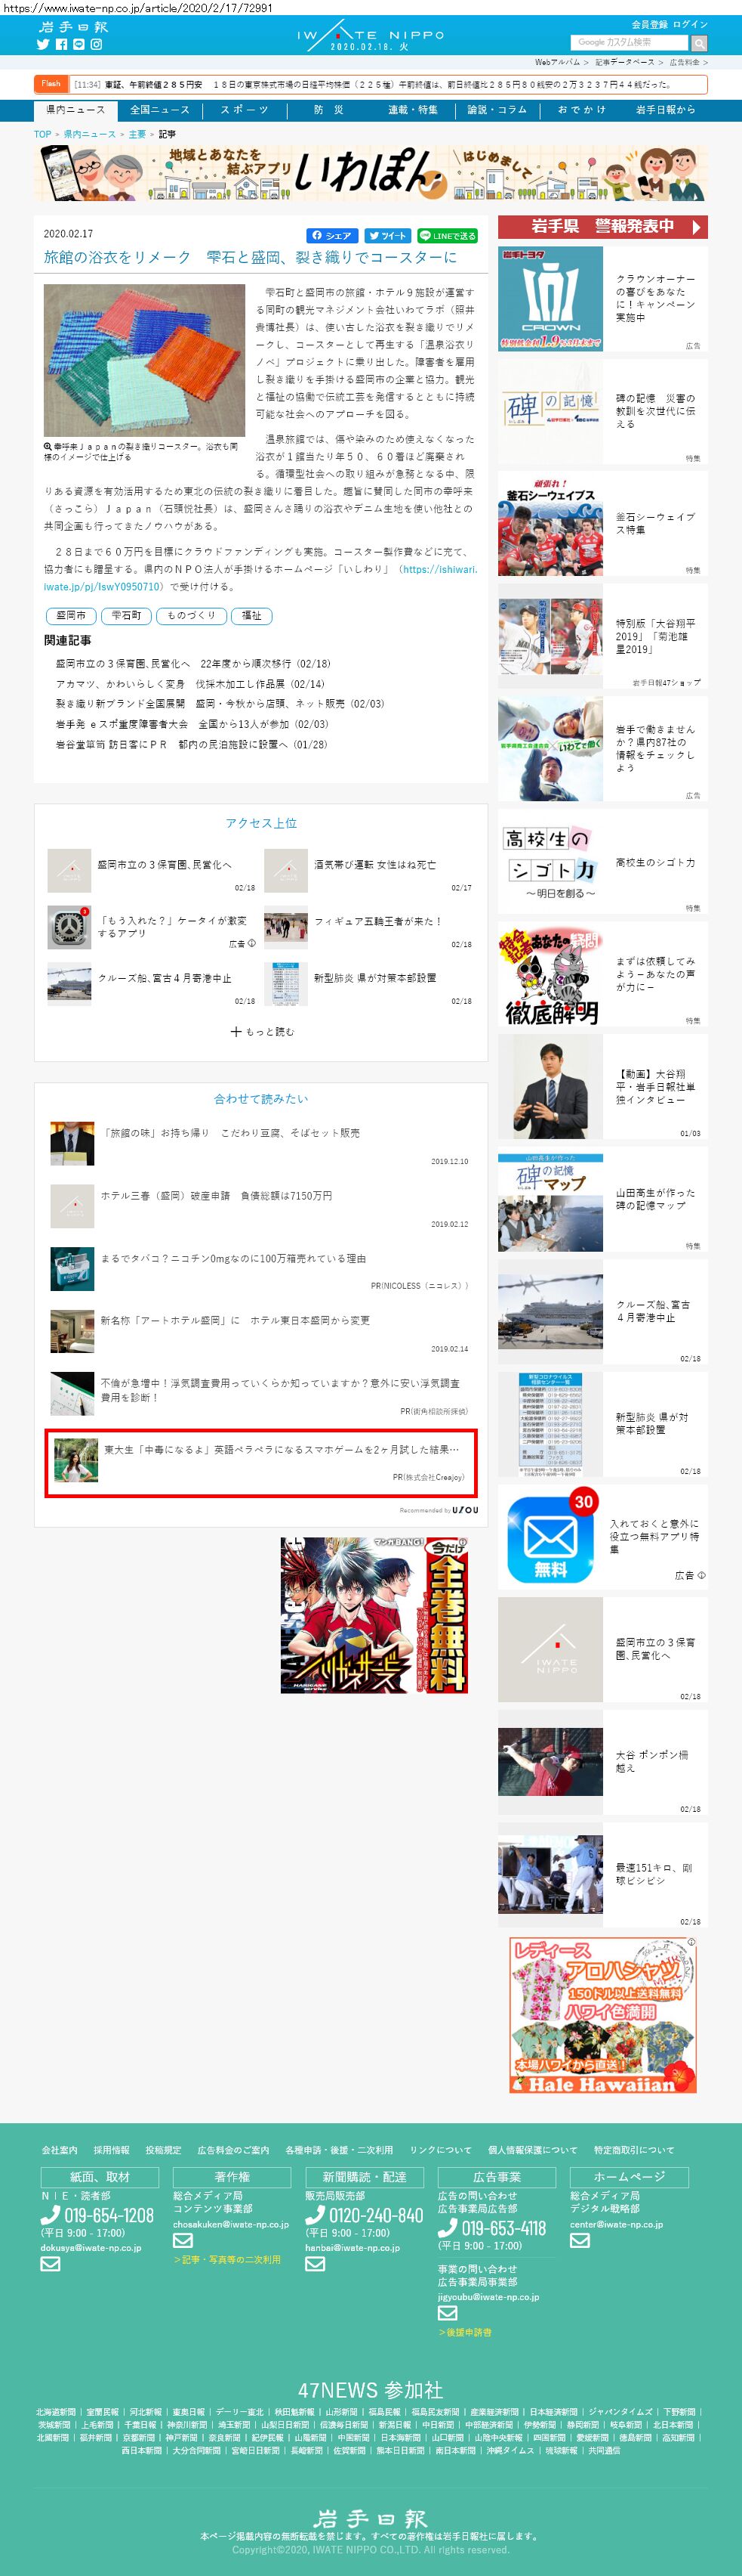Click the envelope icon under 新聞購読・配達
Viewport: 742px width, 2576px height.
[315, 2264]
